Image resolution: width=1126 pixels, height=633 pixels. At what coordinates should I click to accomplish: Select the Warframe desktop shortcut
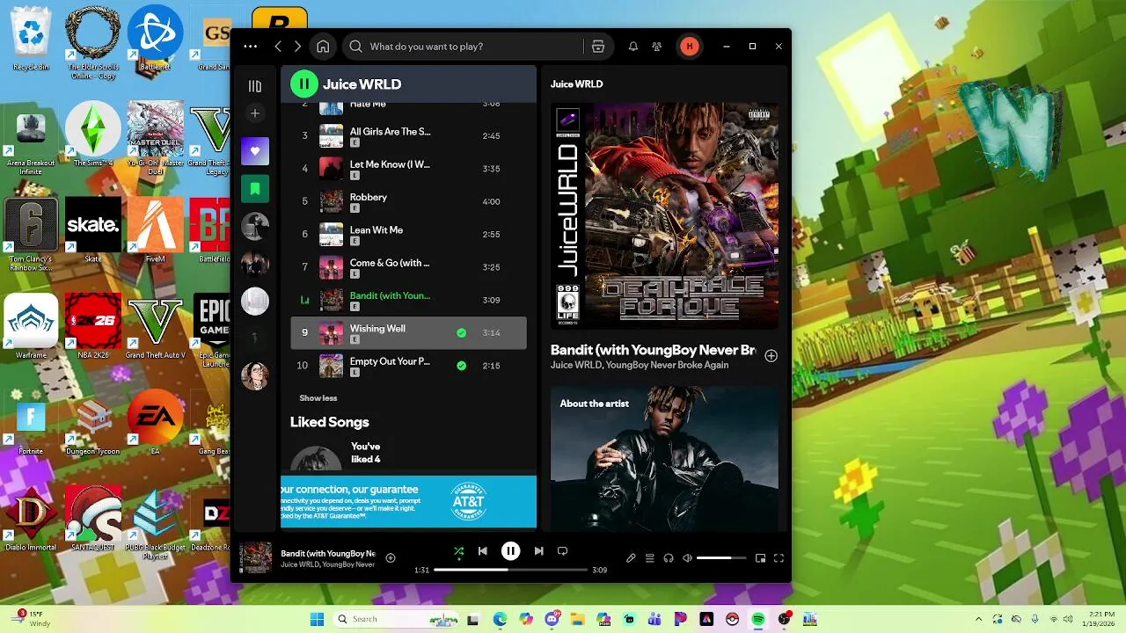(x=31, y=327)
